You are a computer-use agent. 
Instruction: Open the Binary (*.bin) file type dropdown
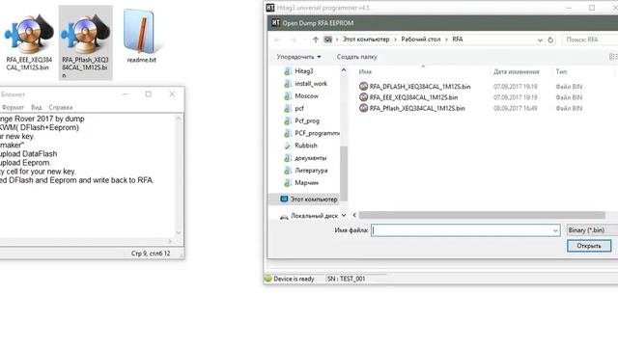592,230
